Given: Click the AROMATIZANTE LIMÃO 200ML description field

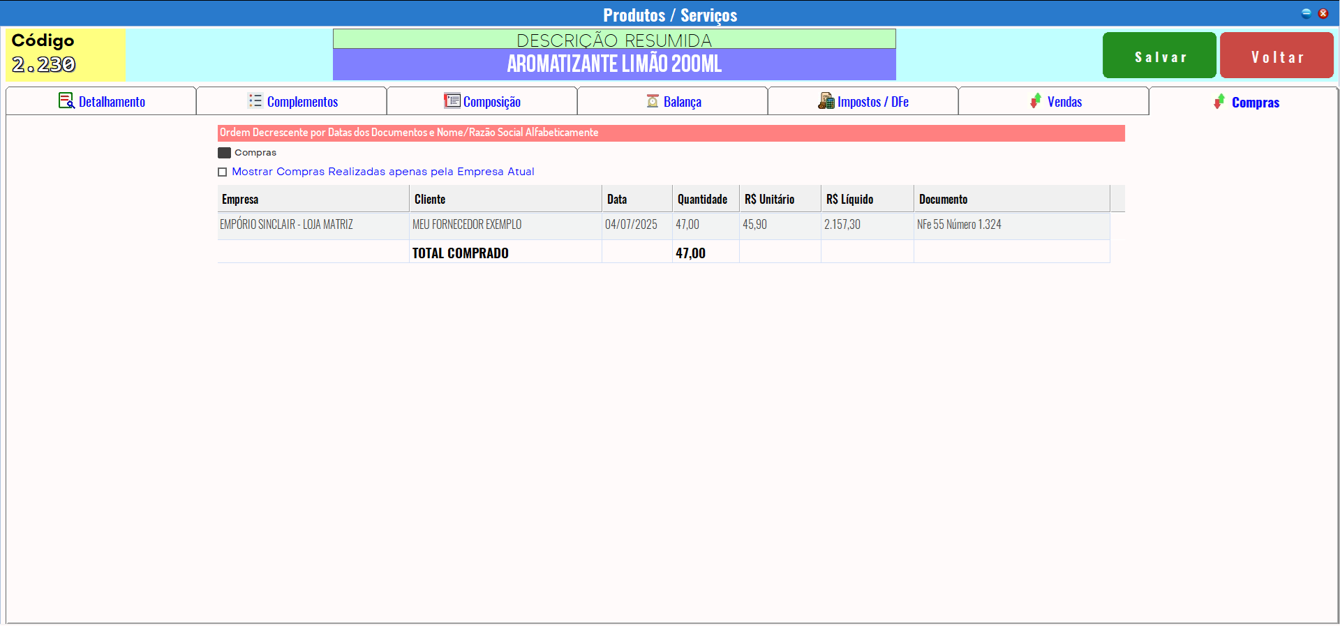Looking at the screenshot, I should 614,64.
